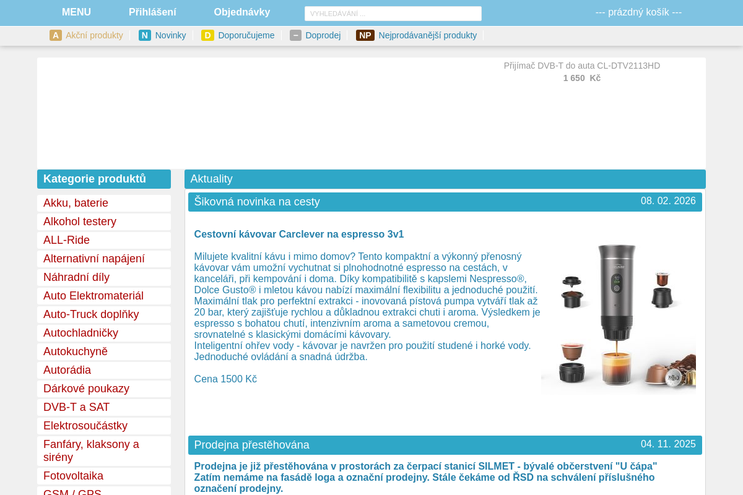Open the Autochladničky category
Screen dimensions: 743x495
(80, 333)
